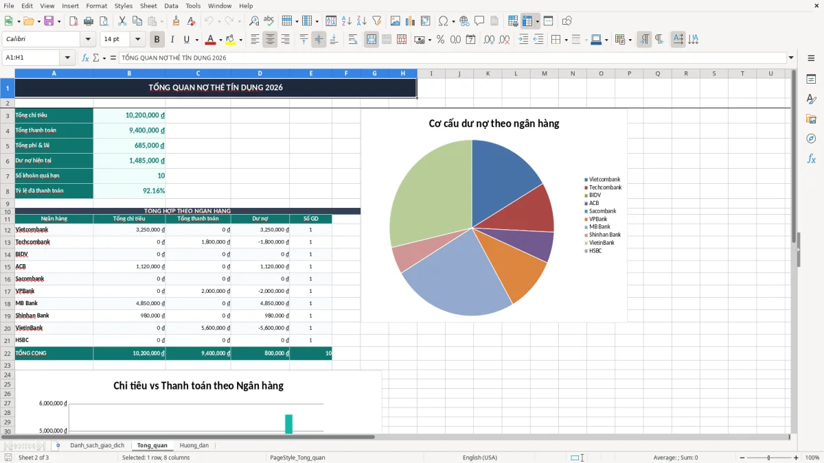
Task: Toggle Underline formatting
Action: [x=187, y=40]
